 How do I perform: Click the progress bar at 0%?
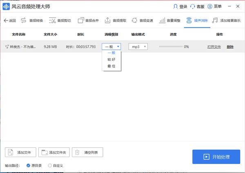[x=170, y=47]
